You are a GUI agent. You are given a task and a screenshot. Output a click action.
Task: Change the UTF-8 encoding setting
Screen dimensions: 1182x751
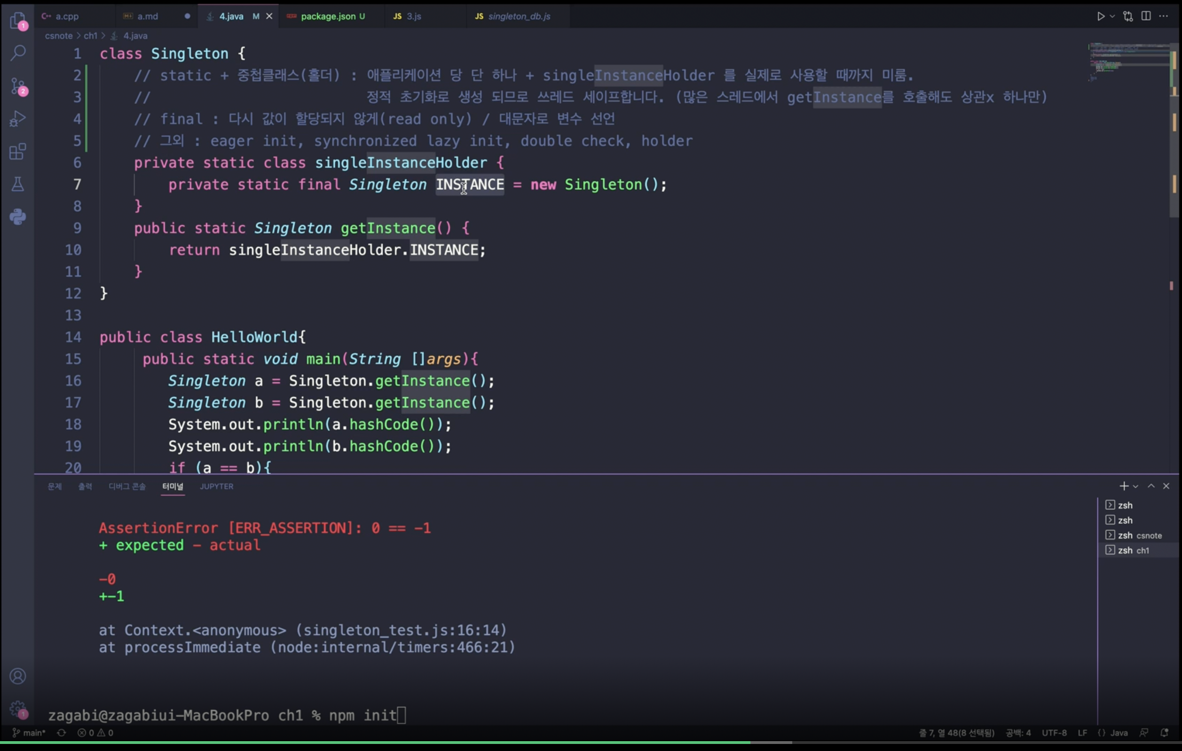pyautogui.click(x=1055, y=733)
